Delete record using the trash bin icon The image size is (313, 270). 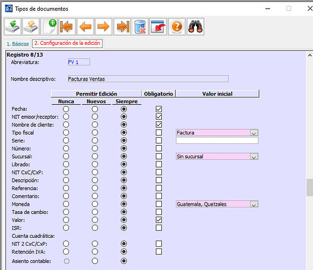pos(140,26)
